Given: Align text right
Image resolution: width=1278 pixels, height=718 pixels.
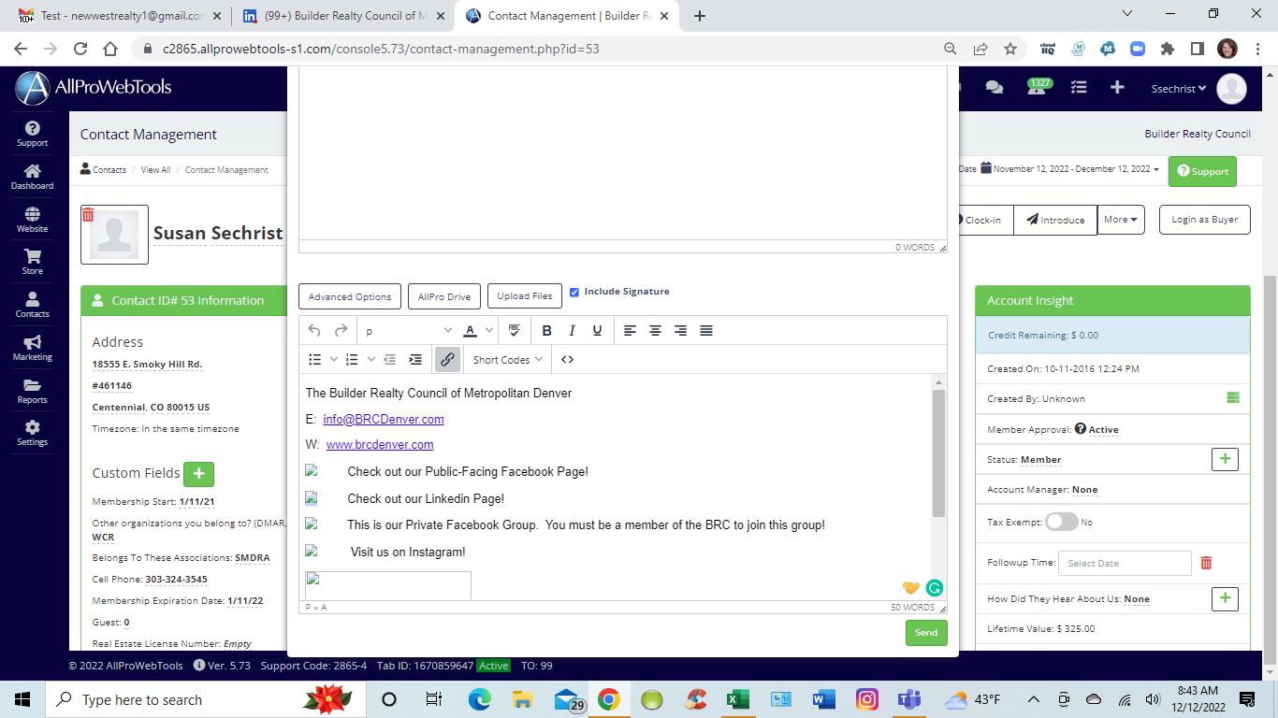Looking at the screenshot, I should [x=680, y=330].
